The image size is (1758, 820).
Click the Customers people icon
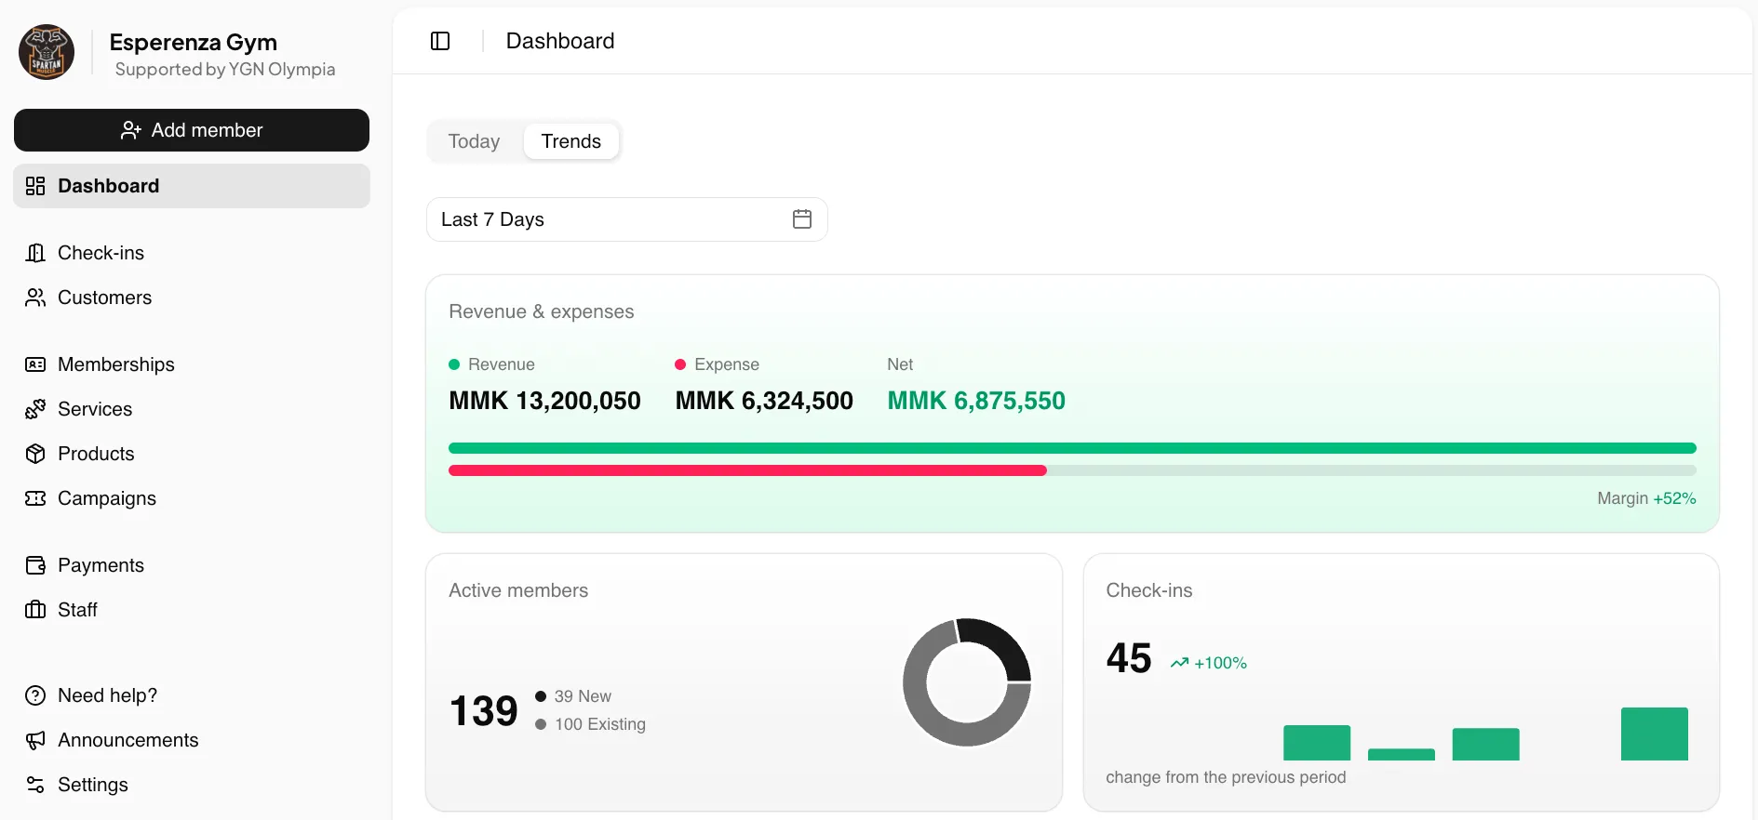35,298
